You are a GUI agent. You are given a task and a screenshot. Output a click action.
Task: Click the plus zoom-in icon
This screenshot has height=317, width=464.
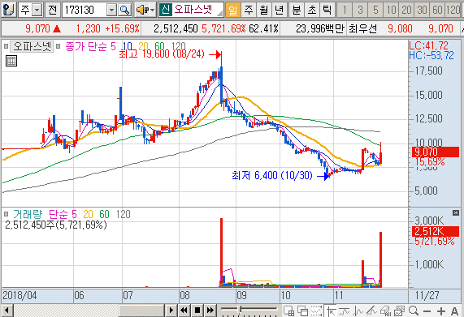click(x=441, y=311)
